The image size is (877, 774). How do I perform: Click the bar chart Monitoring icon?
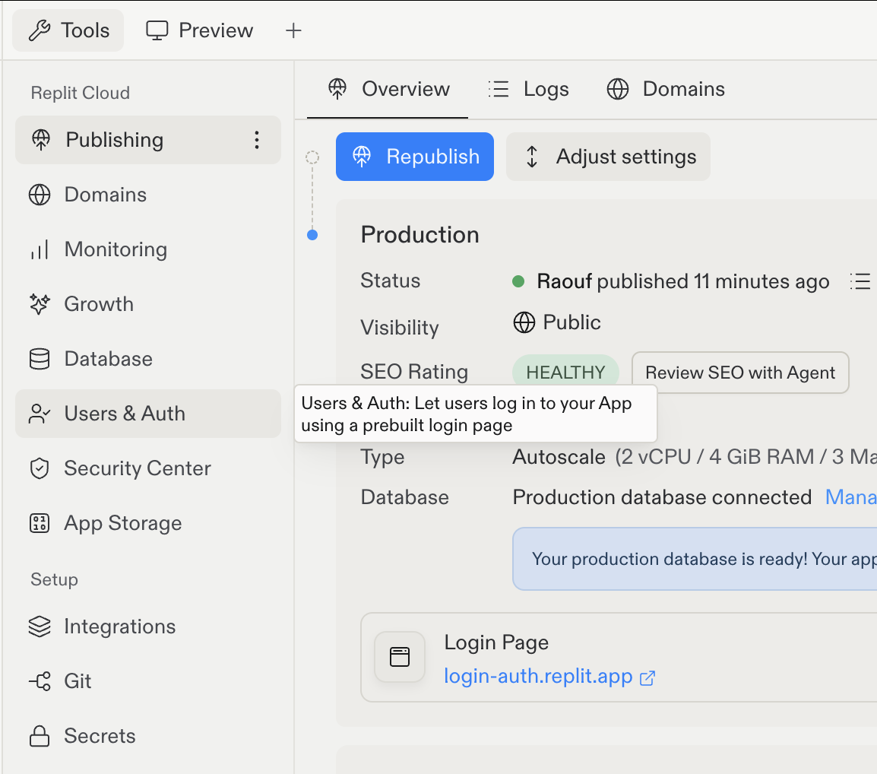[40, 249]
